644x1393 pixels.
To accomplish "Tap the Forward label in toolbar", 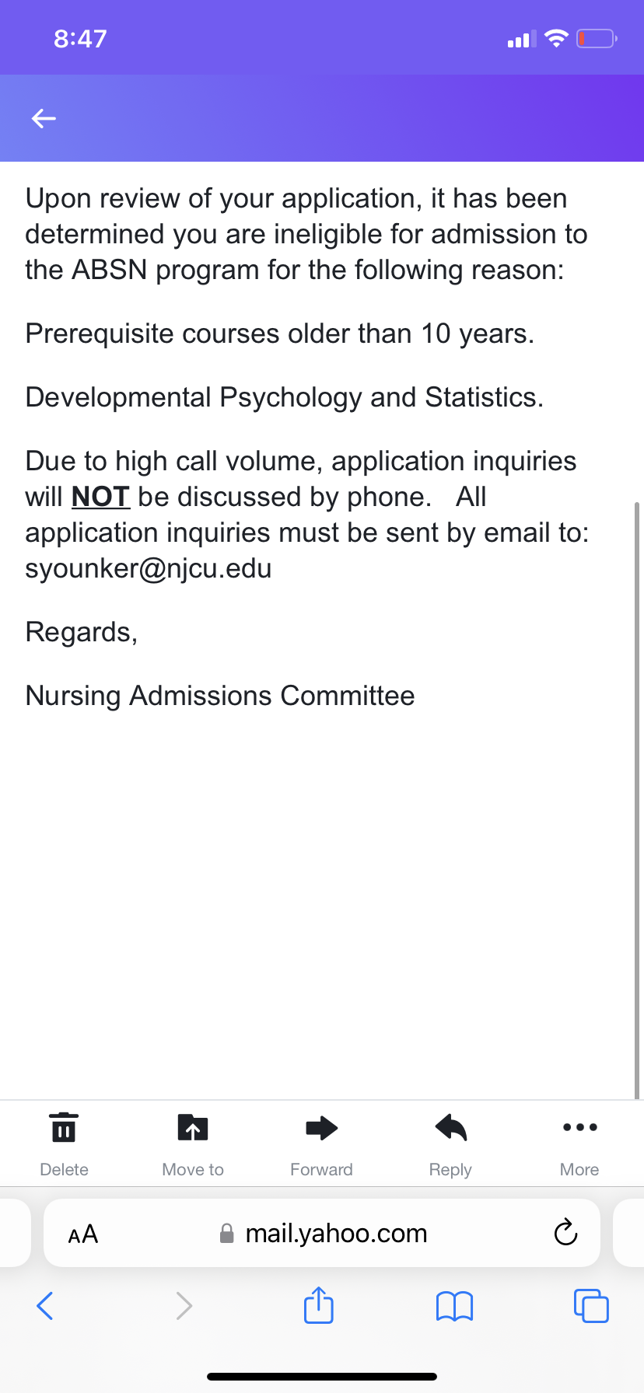I will (321, 1169).
